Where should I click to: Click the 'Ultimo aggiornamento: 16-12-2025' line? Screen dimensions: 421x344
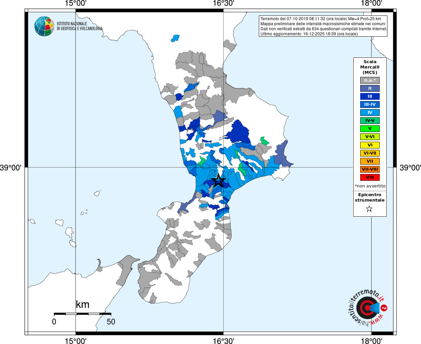[309, 34]
